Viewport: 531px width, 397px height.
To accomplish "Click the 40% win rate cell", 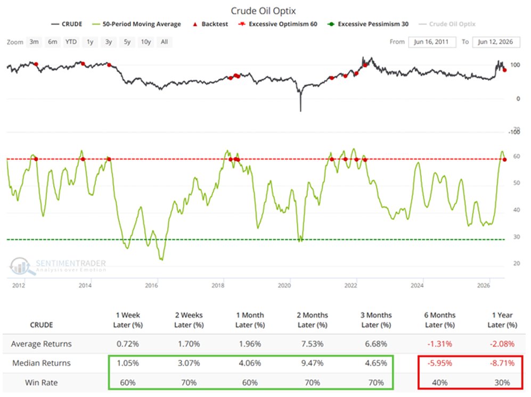I will 439,383.
